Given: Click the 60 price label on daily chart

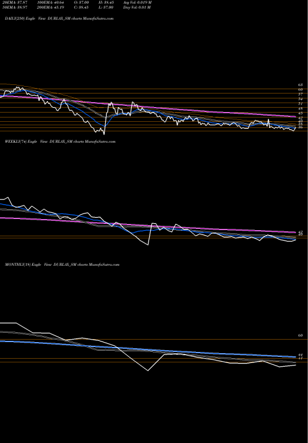Looking at the screenshot, I should pos(301,90).
